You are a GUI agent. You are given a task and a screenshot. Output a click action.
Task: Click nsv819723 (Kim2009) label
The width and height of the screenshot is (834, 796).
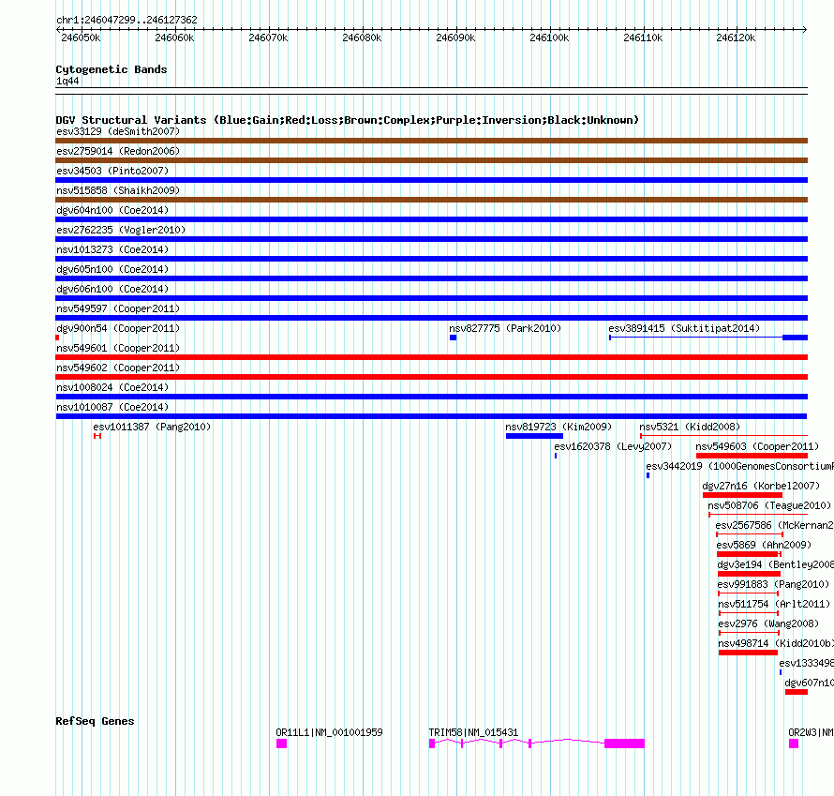[558, 427]
